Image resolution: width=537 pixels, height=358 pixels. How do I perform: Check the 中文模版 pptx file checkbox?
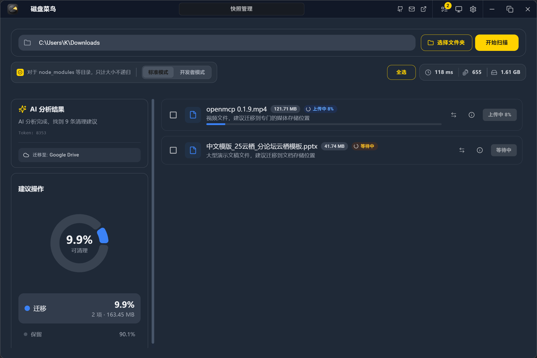[x=173, y=150]
